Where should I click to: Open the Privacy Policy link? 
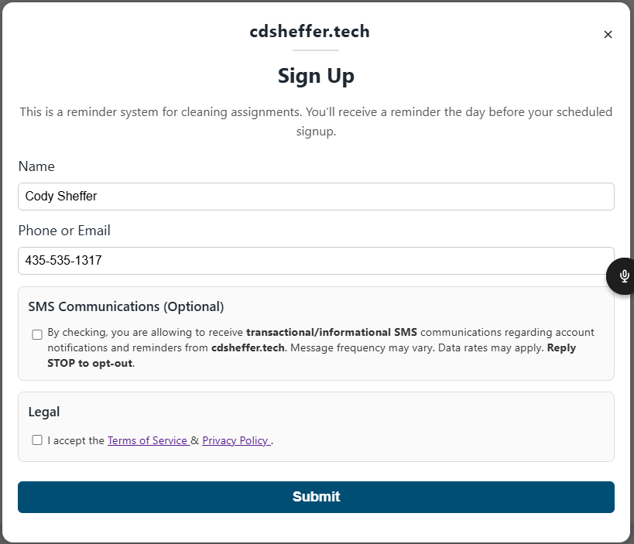pos(236,440)
